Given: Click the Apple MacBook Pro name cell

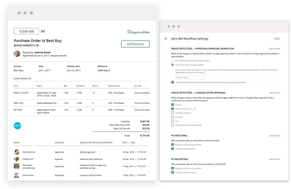Looking at the screenshot, I should click(47, 103).
